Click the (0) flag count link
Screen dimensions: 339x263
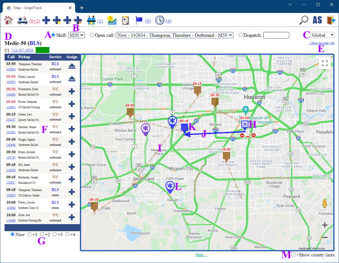point(148,21)
